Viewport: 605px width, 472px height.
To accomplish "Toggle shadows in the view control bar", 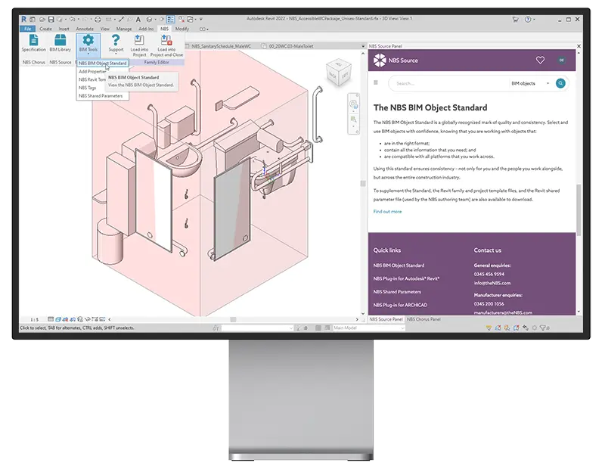I will point(72,318).
